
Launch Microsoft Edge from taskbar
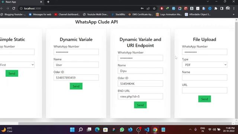97,130
